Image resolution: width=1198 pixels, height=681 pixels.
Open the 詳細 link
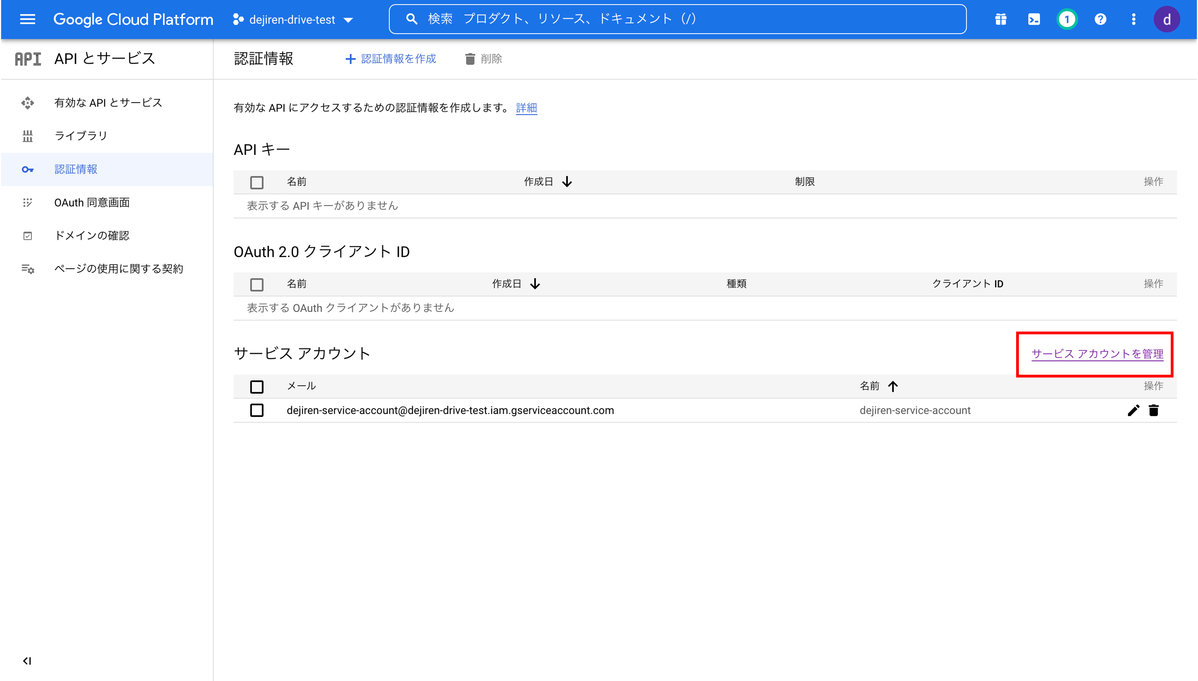[526, 108]
